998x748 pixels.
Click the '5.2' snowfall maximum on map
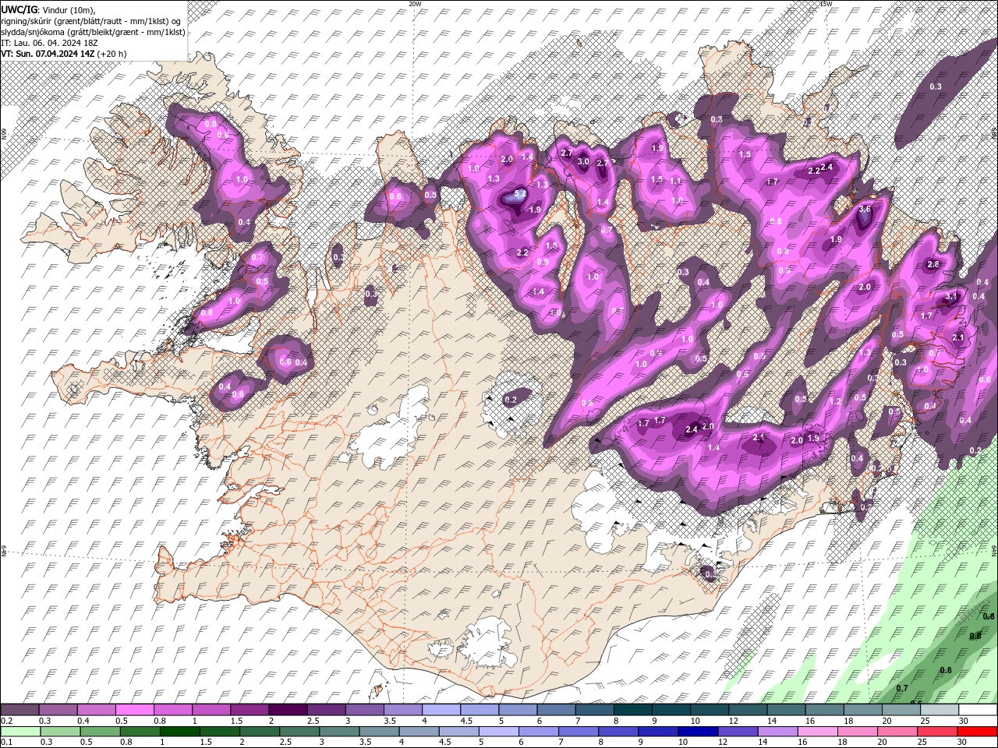pyautogui.click(x=520, y=192)
